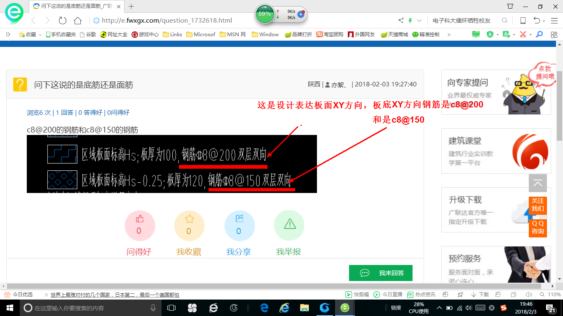The width and height of the screenshot is (563, 316).
Task: Expand the address bar dropdown chevron
Action: pos(419,21)
